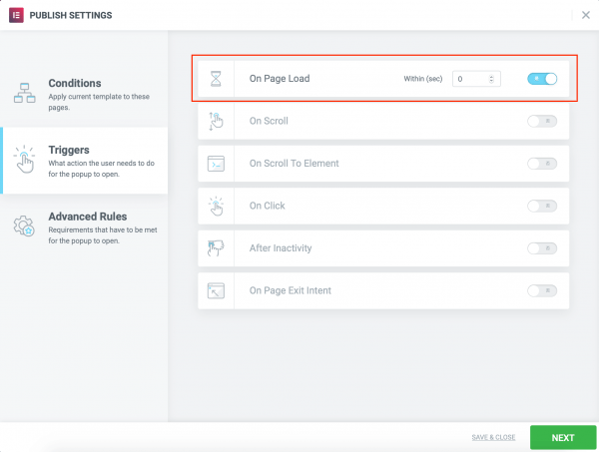Turn on On Scroll To Element toggle
599x452 pixels.
click(x=542, y=164)
